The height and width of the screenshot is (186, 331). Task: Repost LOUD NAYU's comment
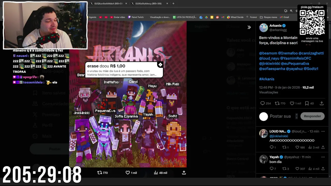coord(284,147)
